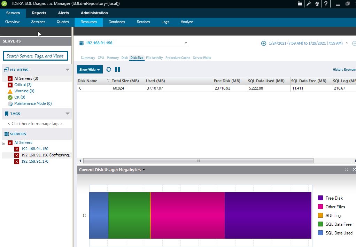The image size is (356, 247).
Task: Click scrollbar left arrow under grid
Action: tap(80, 161)
